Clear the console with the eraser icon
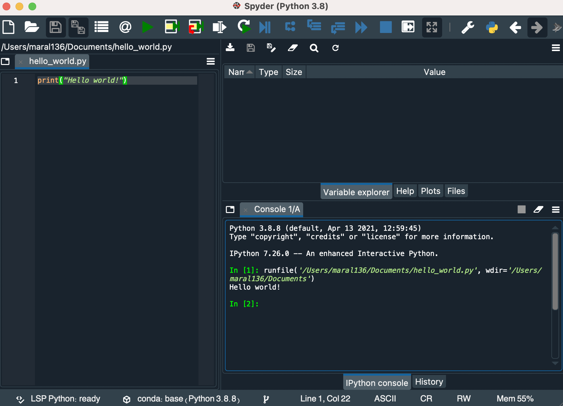Image resolution: width=563 pixels, height=406 pixels. click(x=538, y=209)
